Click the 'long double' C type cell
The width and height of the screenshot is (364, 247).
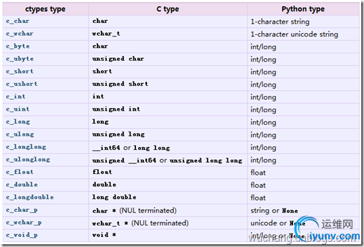pos(114,197)
